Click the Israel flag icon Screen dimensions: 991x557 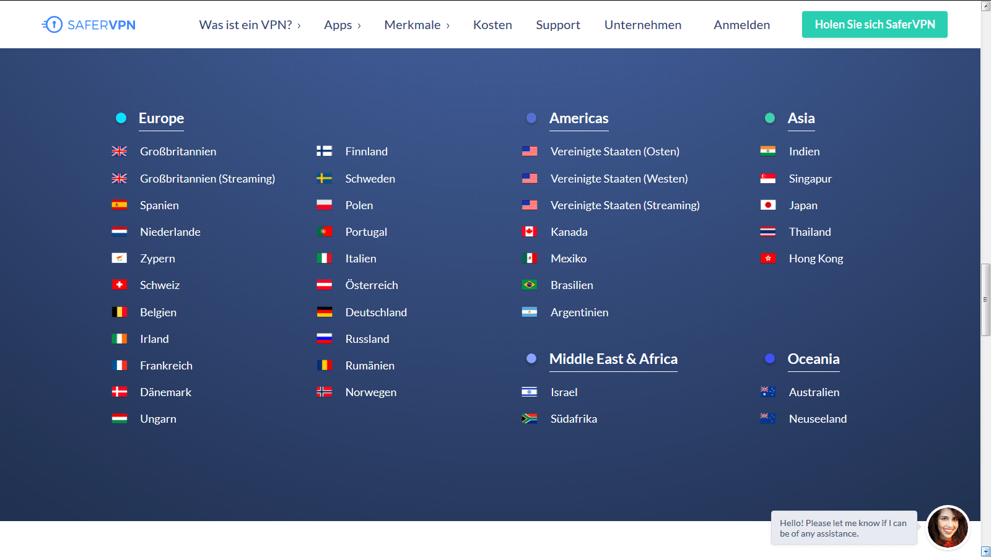(x=530, y=392)
